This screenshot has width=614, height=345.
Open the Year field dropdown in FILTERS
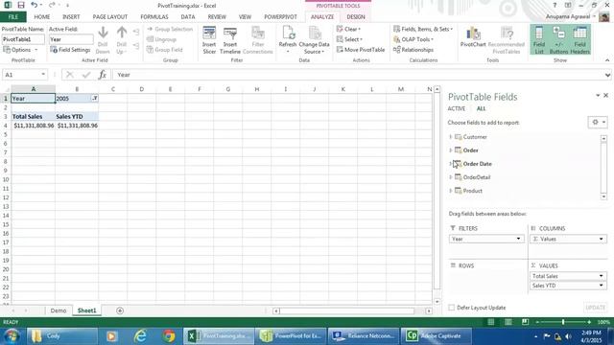coord(518,239)
